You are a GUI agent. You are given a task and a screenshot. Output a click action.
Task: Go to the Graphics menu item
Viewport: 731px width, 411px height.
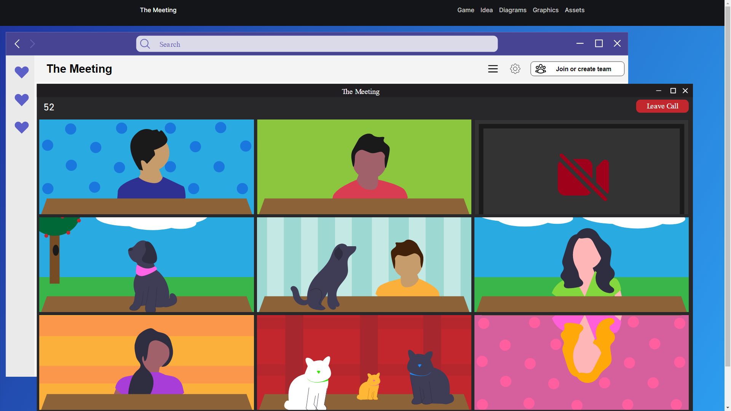coord(545,10)
